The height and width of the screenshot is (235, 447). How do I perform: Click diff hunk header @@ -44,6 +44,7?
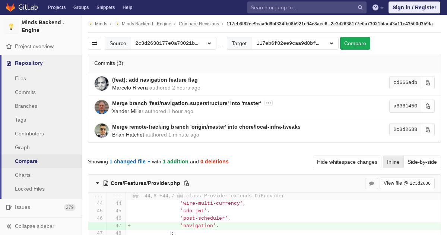pos(208,196)
